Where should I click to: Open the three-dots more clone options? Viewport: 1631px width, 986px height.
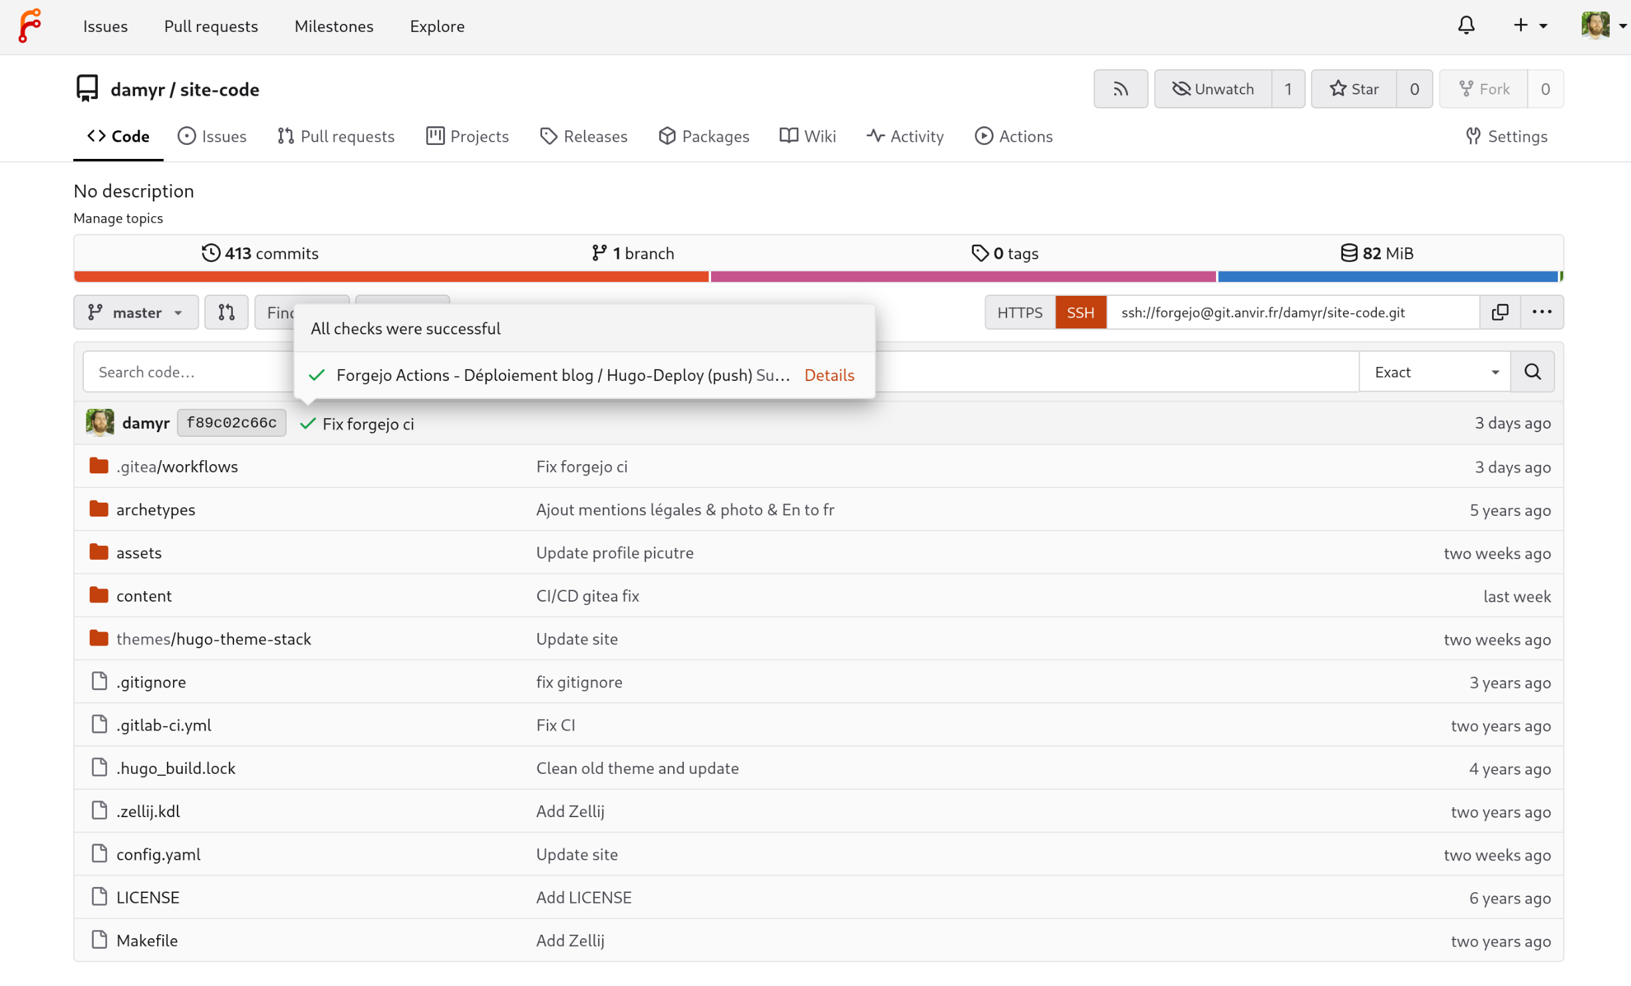[1542, 312]
